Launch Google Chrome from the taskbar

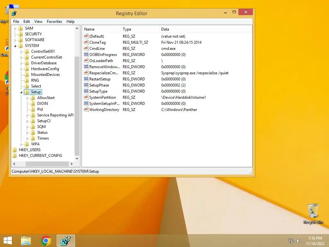[x=46, y=241]
